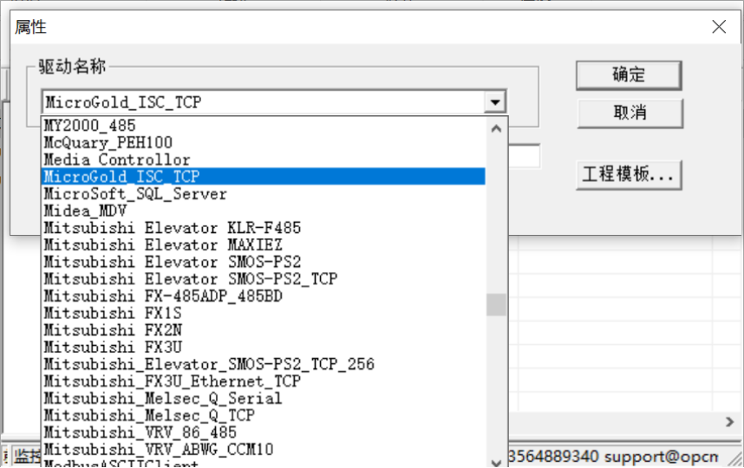Select Mitsubishi_FX3U_Ethernet_TCP driver
The width and height of the screenshot is (744, 468).
point(264,381)
